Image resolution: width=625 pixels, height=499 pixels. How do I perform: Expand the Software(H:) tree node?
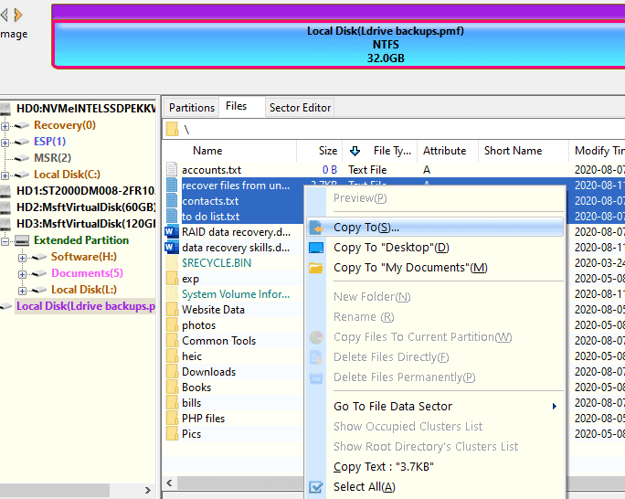point(22,257)
